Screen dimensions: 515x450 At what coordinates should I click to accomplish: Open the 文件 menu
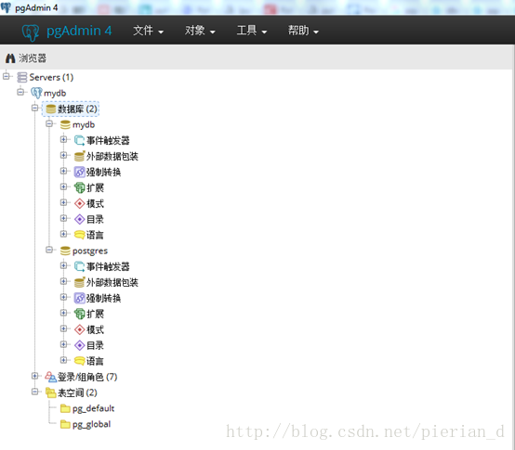coord(148,31)
